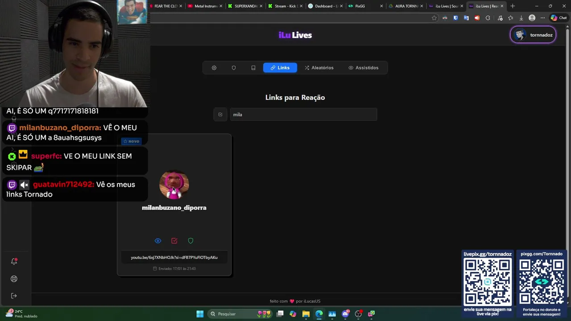571x321 pixels.
Task: Open the notifications bell in the sidebar
Action: coord(14,262)
